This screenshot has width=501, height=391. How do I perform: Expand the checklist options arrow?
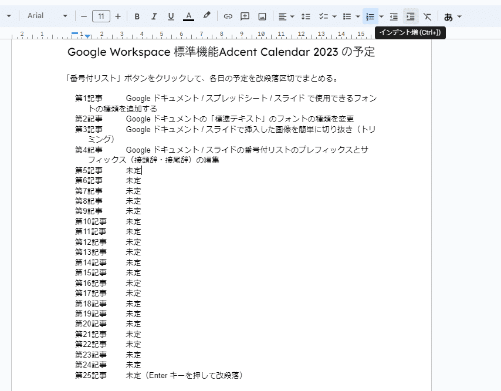pos(334,16)
